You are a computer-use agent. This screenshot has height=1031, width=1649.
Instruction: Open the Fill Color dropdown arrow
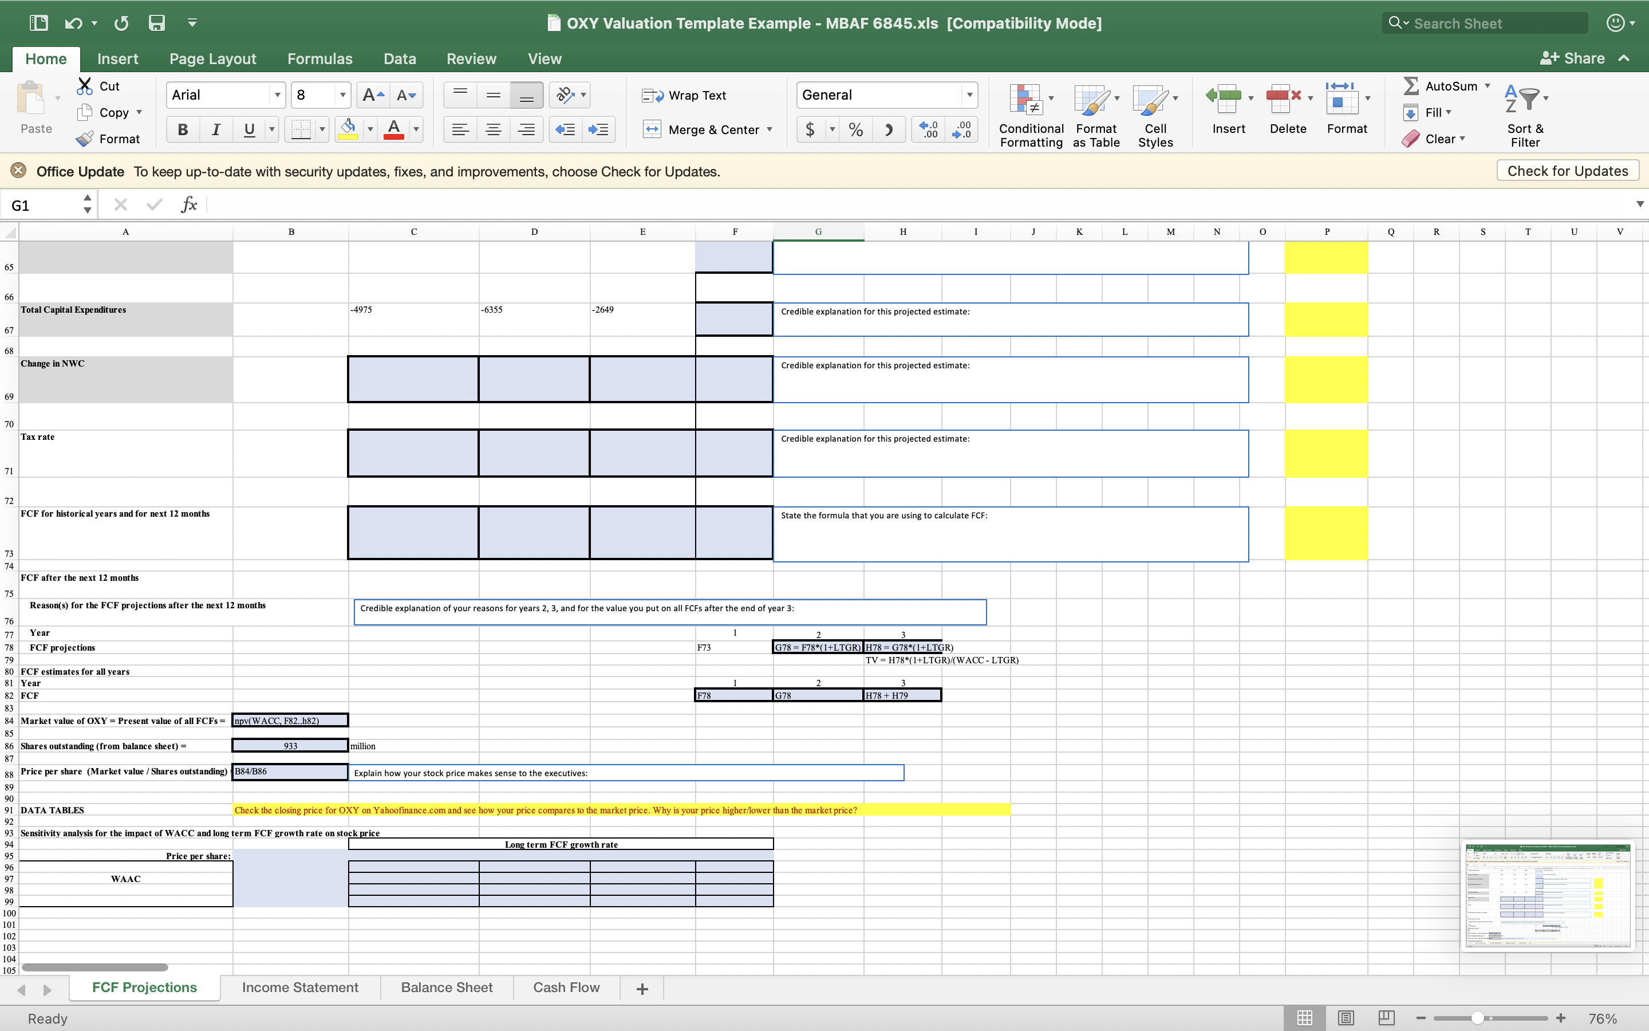(x=369, y=129)
